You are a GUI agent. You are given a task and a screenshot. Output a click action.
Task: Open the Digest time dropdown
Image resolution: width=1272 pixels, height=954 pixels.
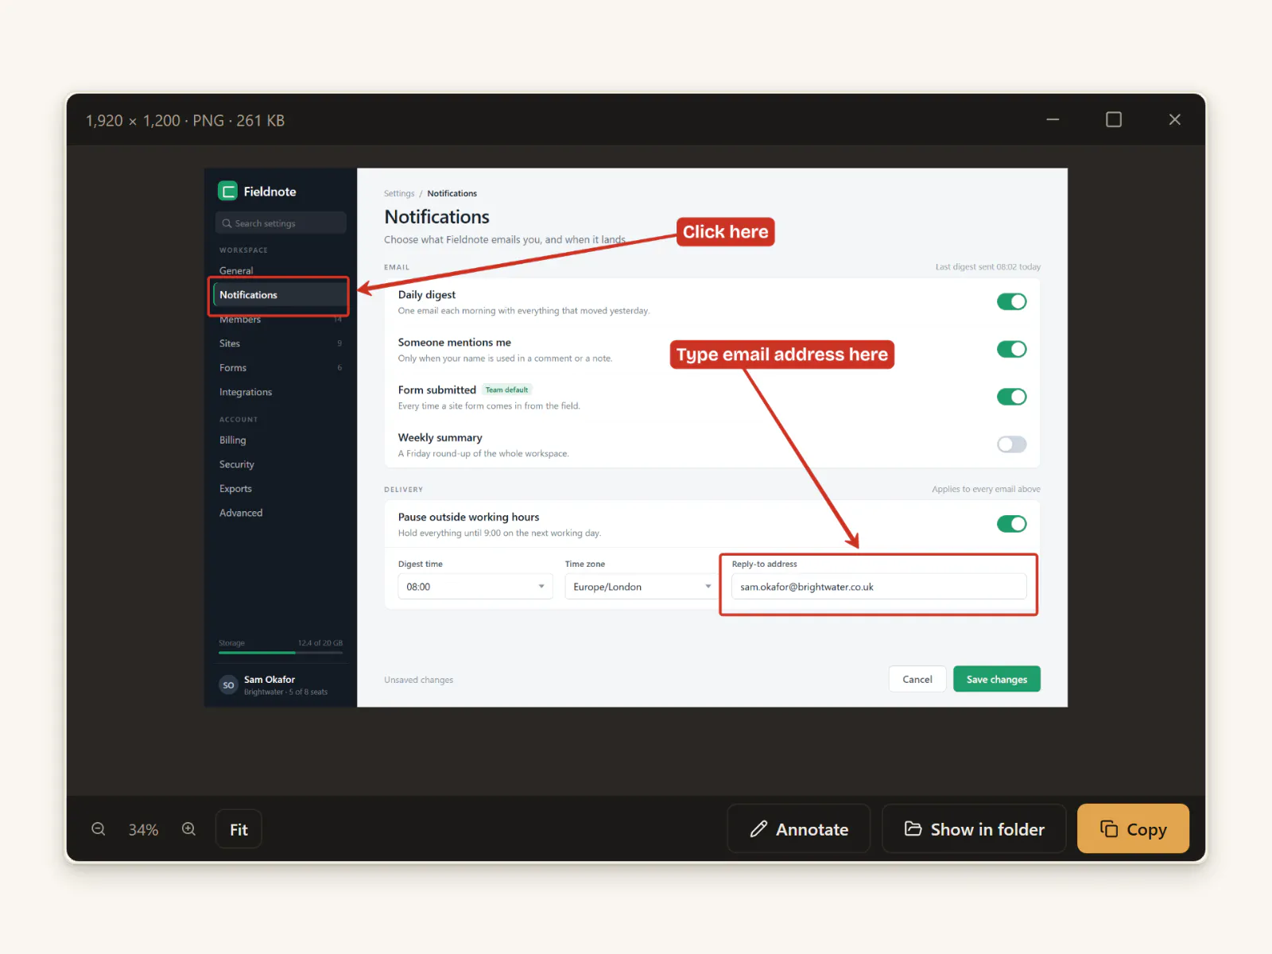pos(475,587)
